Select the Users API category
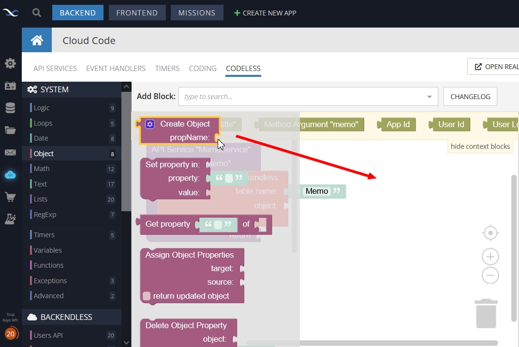The width and height of the screenshot is (519, 347). point(72,335)
